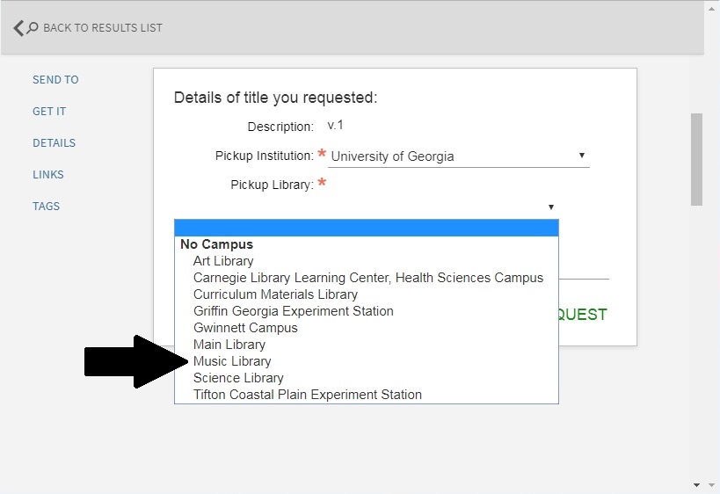Go to TAGS section
The image size is (720, 494).
[46, 207]
